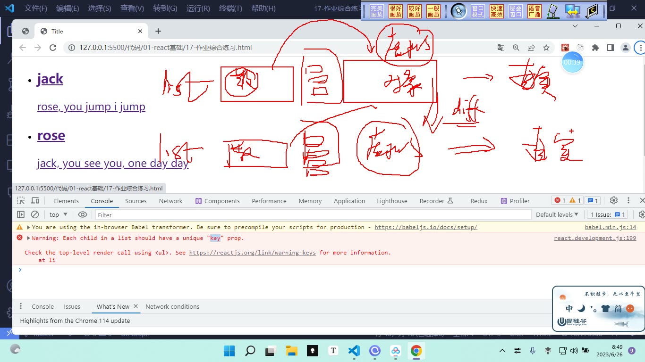
Task: Toggle 窗口模式 in the floating toolbar
Action: click(478, 11)
